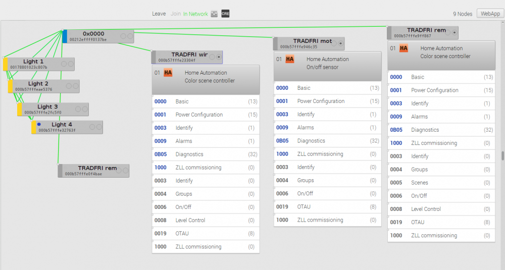Viewport: 505px width, 270px height.
Task: Click the left circle on Light 2 node
Action: pos(69,86)
